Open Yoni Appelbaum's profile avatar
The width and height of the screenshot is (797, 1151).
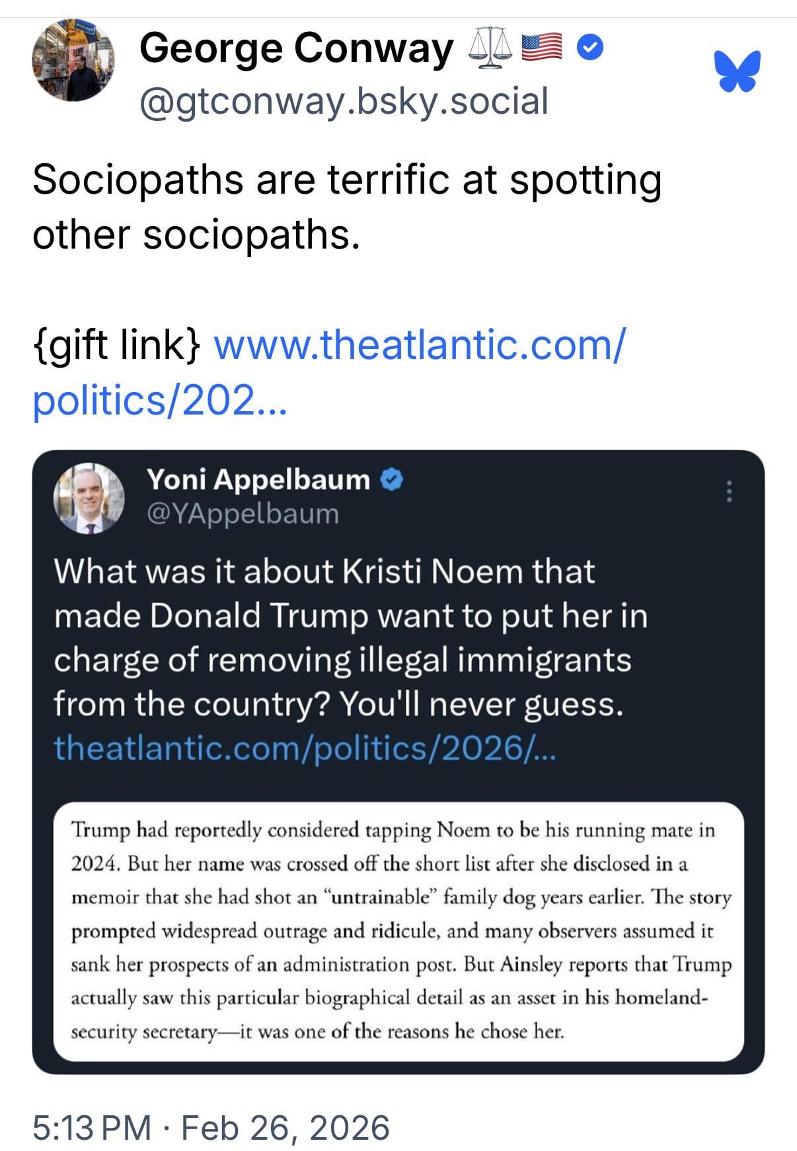click(x=89, y=499)
